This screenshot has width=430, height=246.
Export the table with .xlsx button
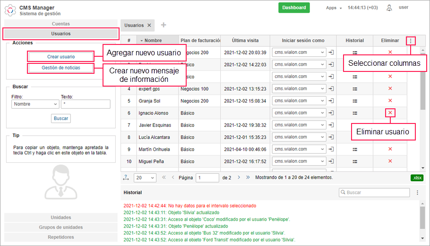(417, 178)
